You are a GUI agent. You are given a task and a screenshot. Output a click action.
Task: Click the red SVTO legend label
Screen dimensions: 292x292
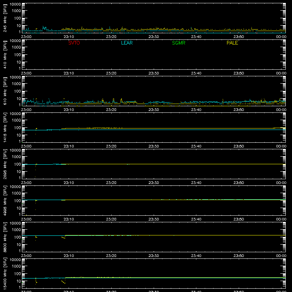click(74, 43)
